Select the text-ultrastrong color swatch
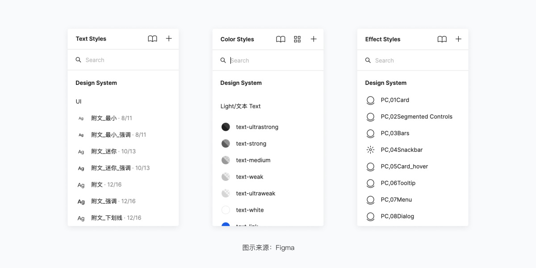Image resolution: width=536 pixels, height=268 pixels. pos(226,127)
